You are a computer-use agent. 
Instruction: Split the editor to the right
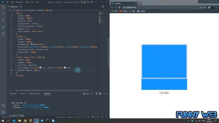click(103, 6)
